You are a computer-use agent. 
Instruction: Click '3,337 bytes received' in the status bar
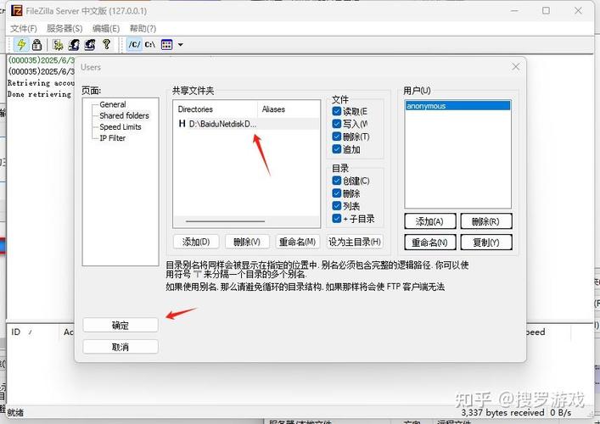502,413
